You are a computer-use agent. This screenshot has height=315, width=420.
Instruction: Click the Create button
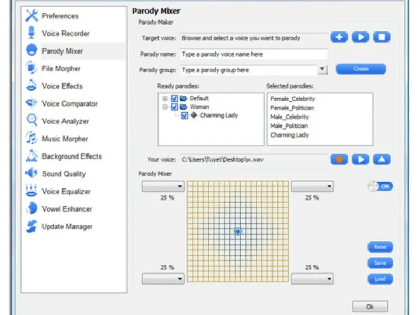pyautogui.click(x=361, y=69)
